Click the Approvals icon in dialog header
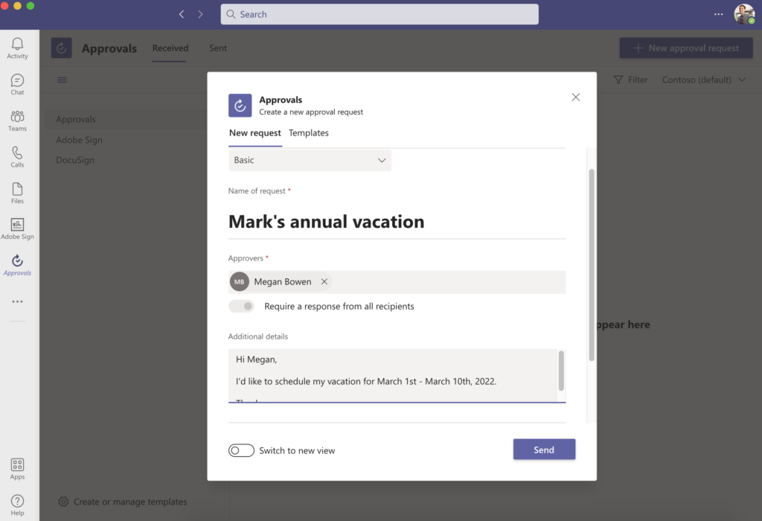 click(240, 106)
